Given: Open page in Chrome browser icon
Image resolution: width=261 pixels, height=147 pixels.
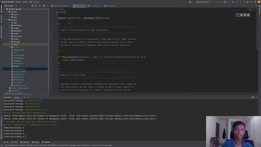Looking at the screenshot, I should coord(241,15).
